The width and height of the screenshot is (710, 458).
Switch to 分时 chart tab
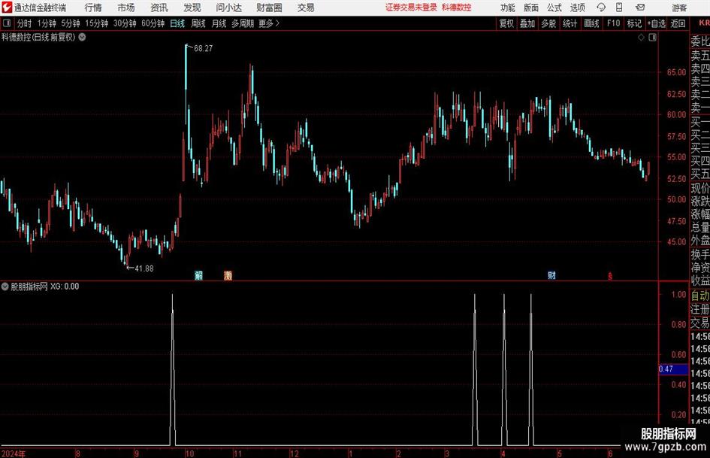tap(25, 23)
